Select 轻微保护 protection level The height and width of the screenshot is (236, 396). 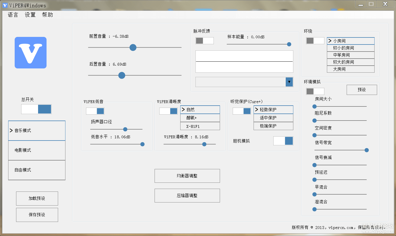pyautogui.click(x=273, y=110)
